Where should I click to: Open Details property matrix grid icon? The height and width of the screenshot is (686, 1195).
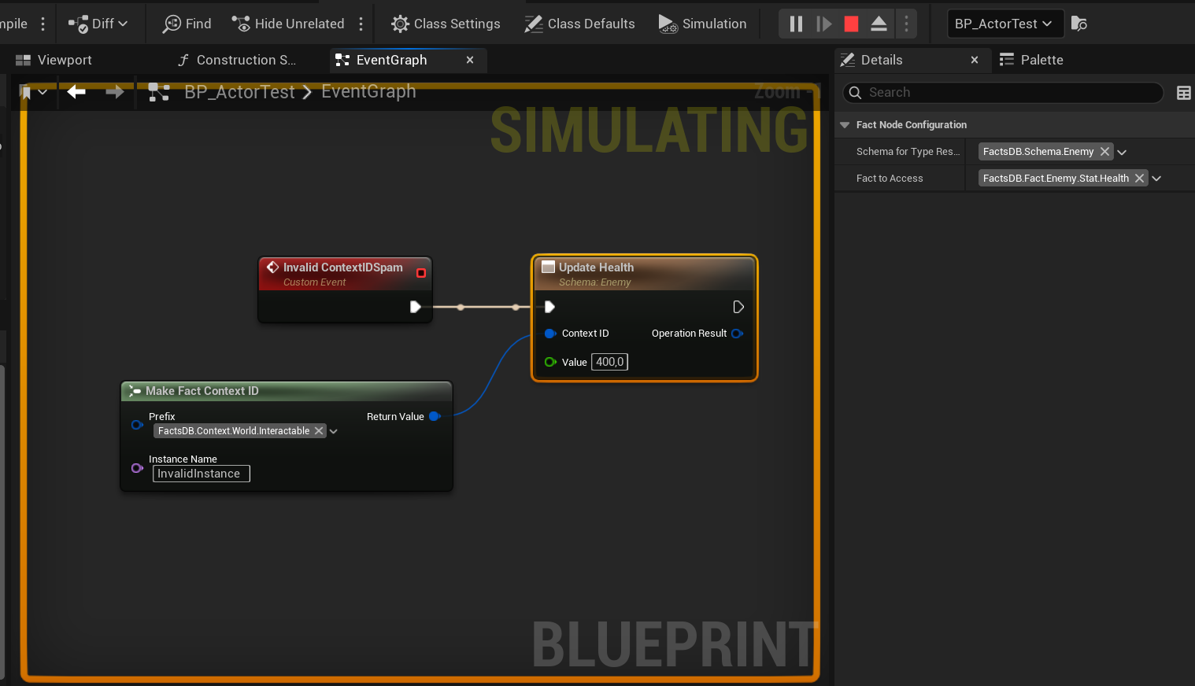[x=1183, y=93]
